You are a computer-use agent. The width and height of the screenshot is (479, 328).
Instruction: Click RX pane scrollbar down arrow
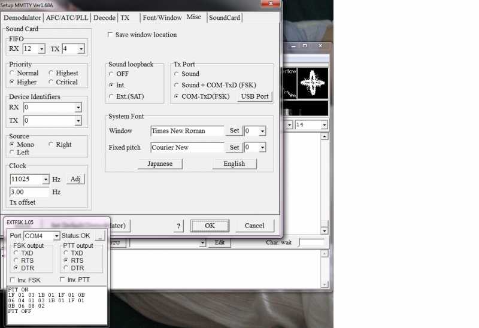coord(325,230)
